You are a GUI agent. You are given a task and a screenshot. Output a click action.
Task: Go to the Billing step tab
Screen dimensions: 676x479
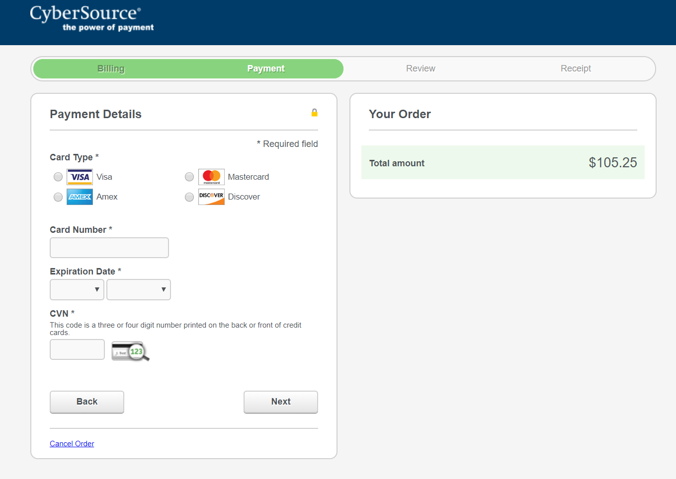point(111,68)
